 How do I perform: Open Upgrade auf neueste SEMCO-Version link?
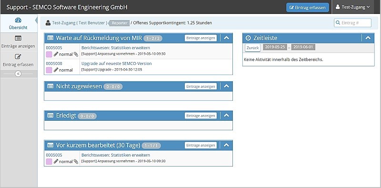coord(116,63)
